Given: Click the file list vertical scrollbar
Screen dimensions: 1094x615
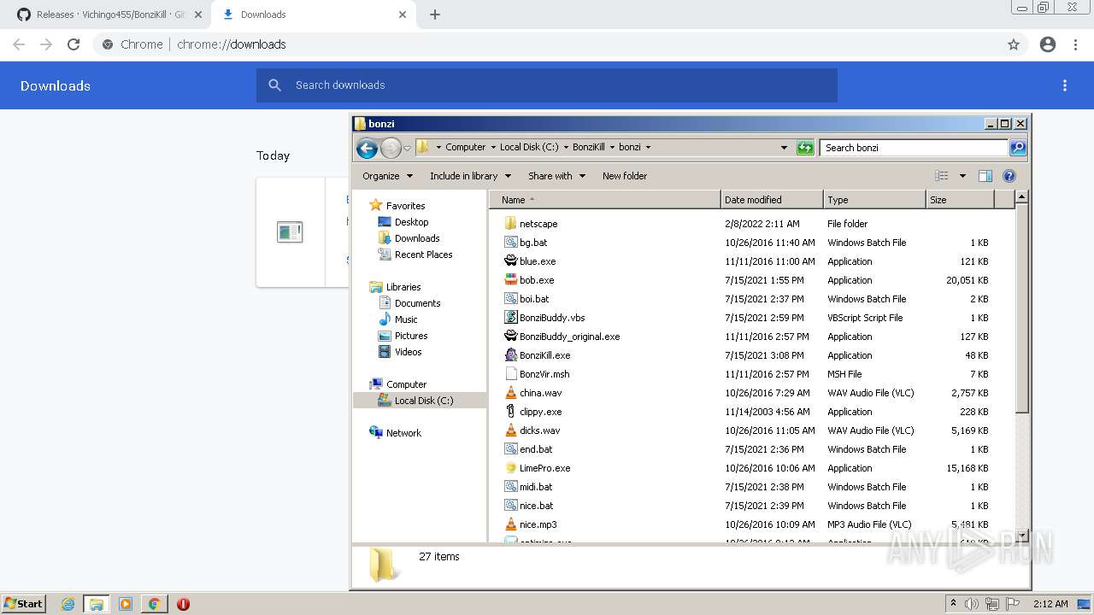Looking at the screenshot, I should point(1021,307).
